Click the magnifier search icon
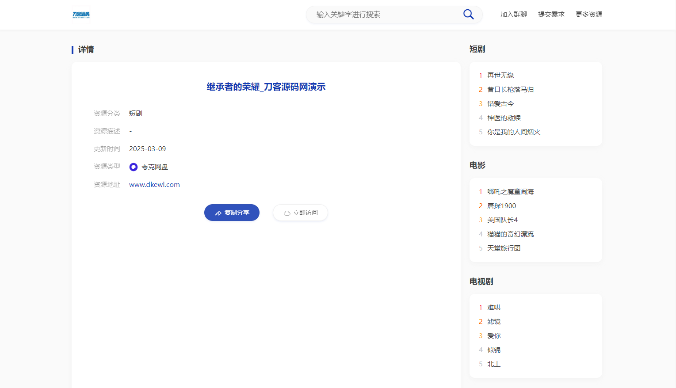The width and height of the screenshot is (676, 388). (x=468, y=14)
